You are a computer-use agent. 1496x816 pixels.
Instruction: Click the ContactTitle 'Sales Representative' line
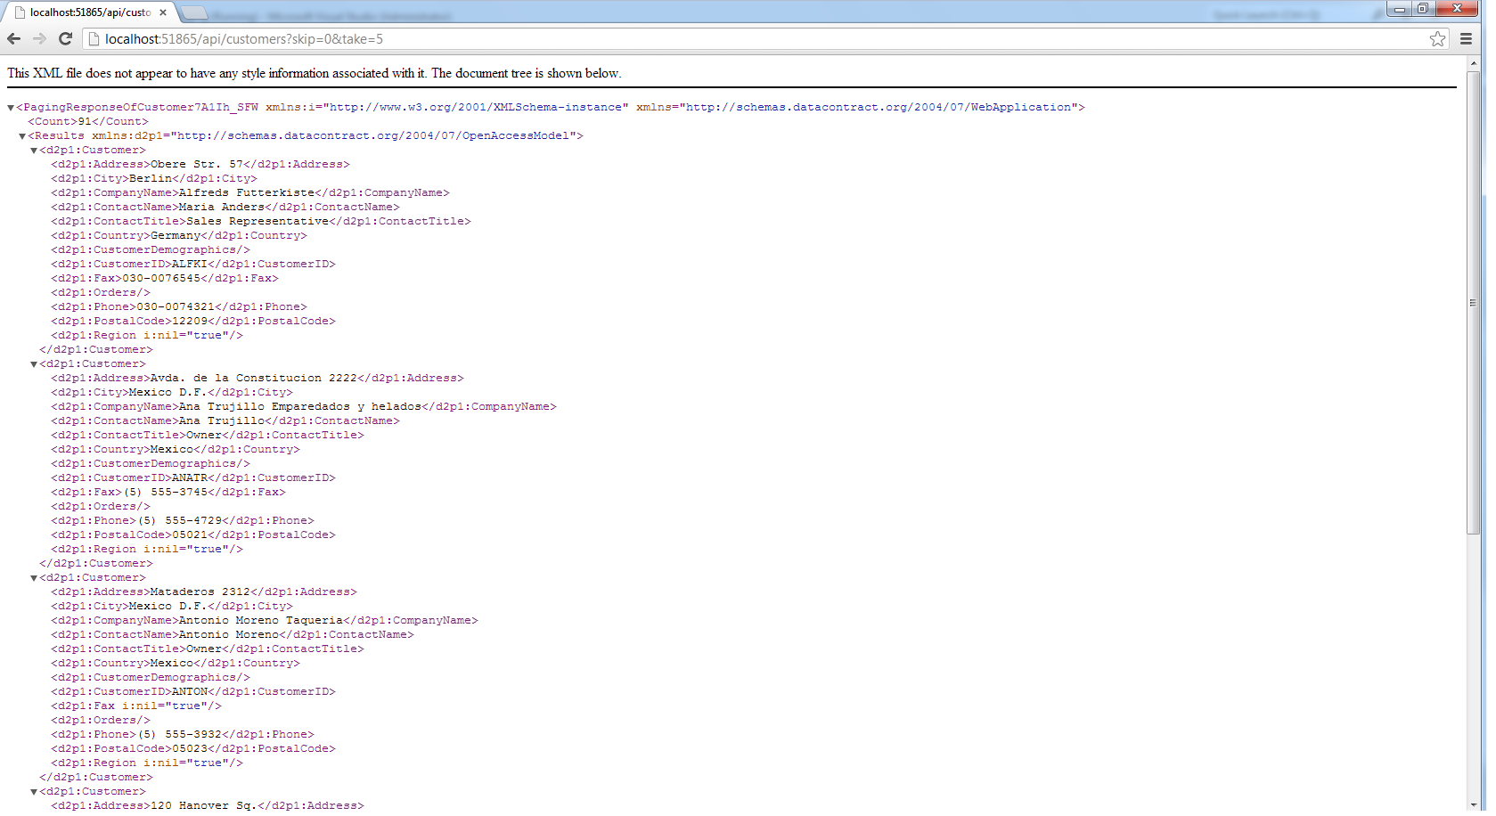pos(261,222)
